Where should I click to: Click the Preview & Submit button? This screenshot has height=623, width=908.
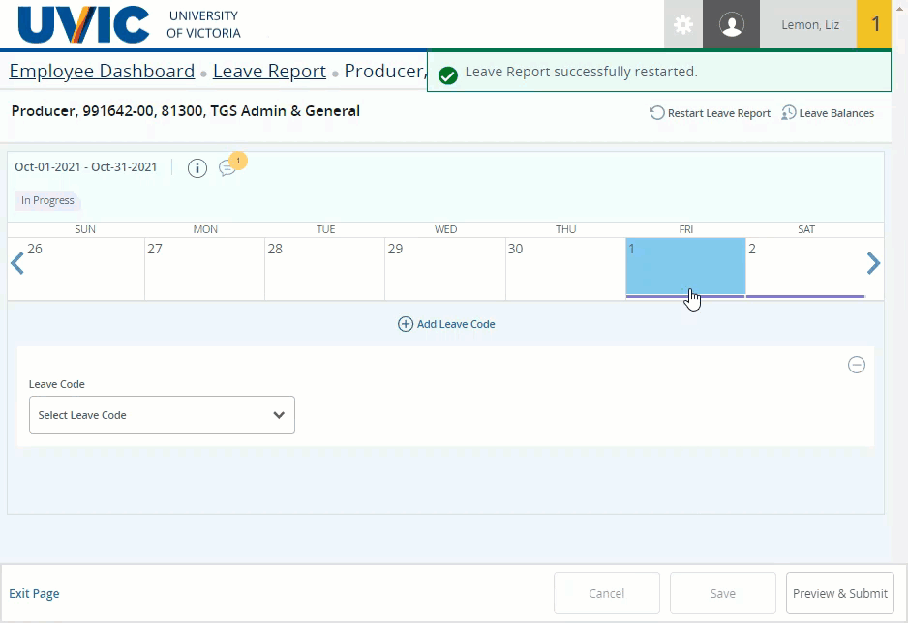tap(839, 593)
